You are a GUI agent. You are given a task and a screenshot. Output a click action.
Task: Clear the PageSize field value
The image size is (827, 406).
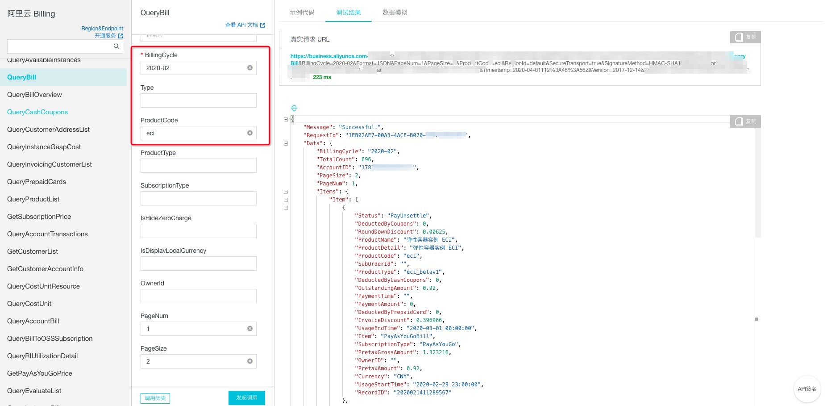click(250, 361)
